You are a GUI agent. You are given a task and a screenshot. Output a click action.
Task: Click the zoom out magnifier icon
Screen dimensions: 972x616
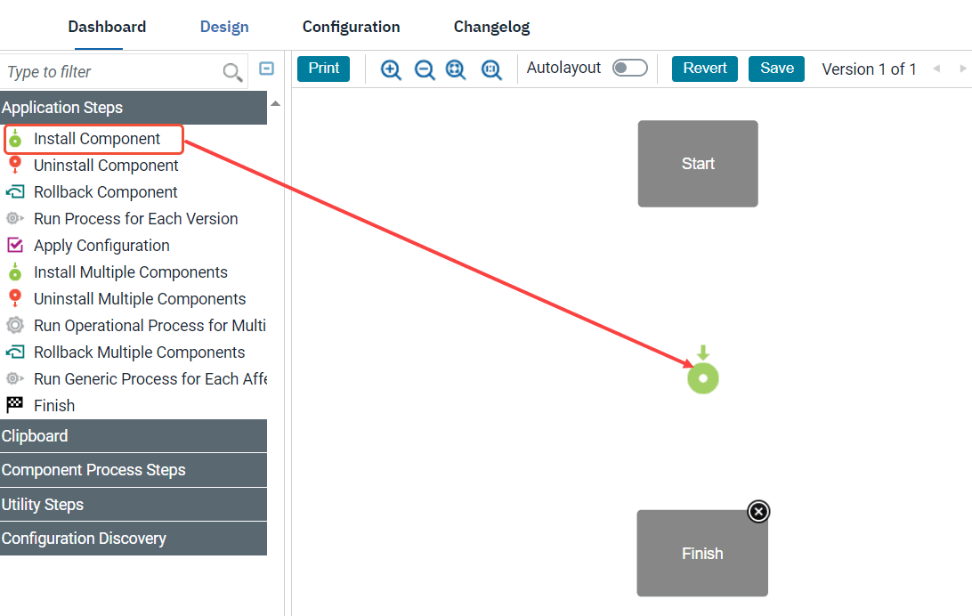(424, 69)
